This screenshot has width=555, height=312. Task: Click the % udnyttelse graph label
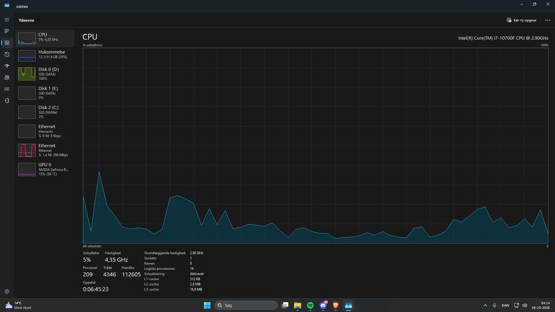pyautogui.click(x=92, y=45)
